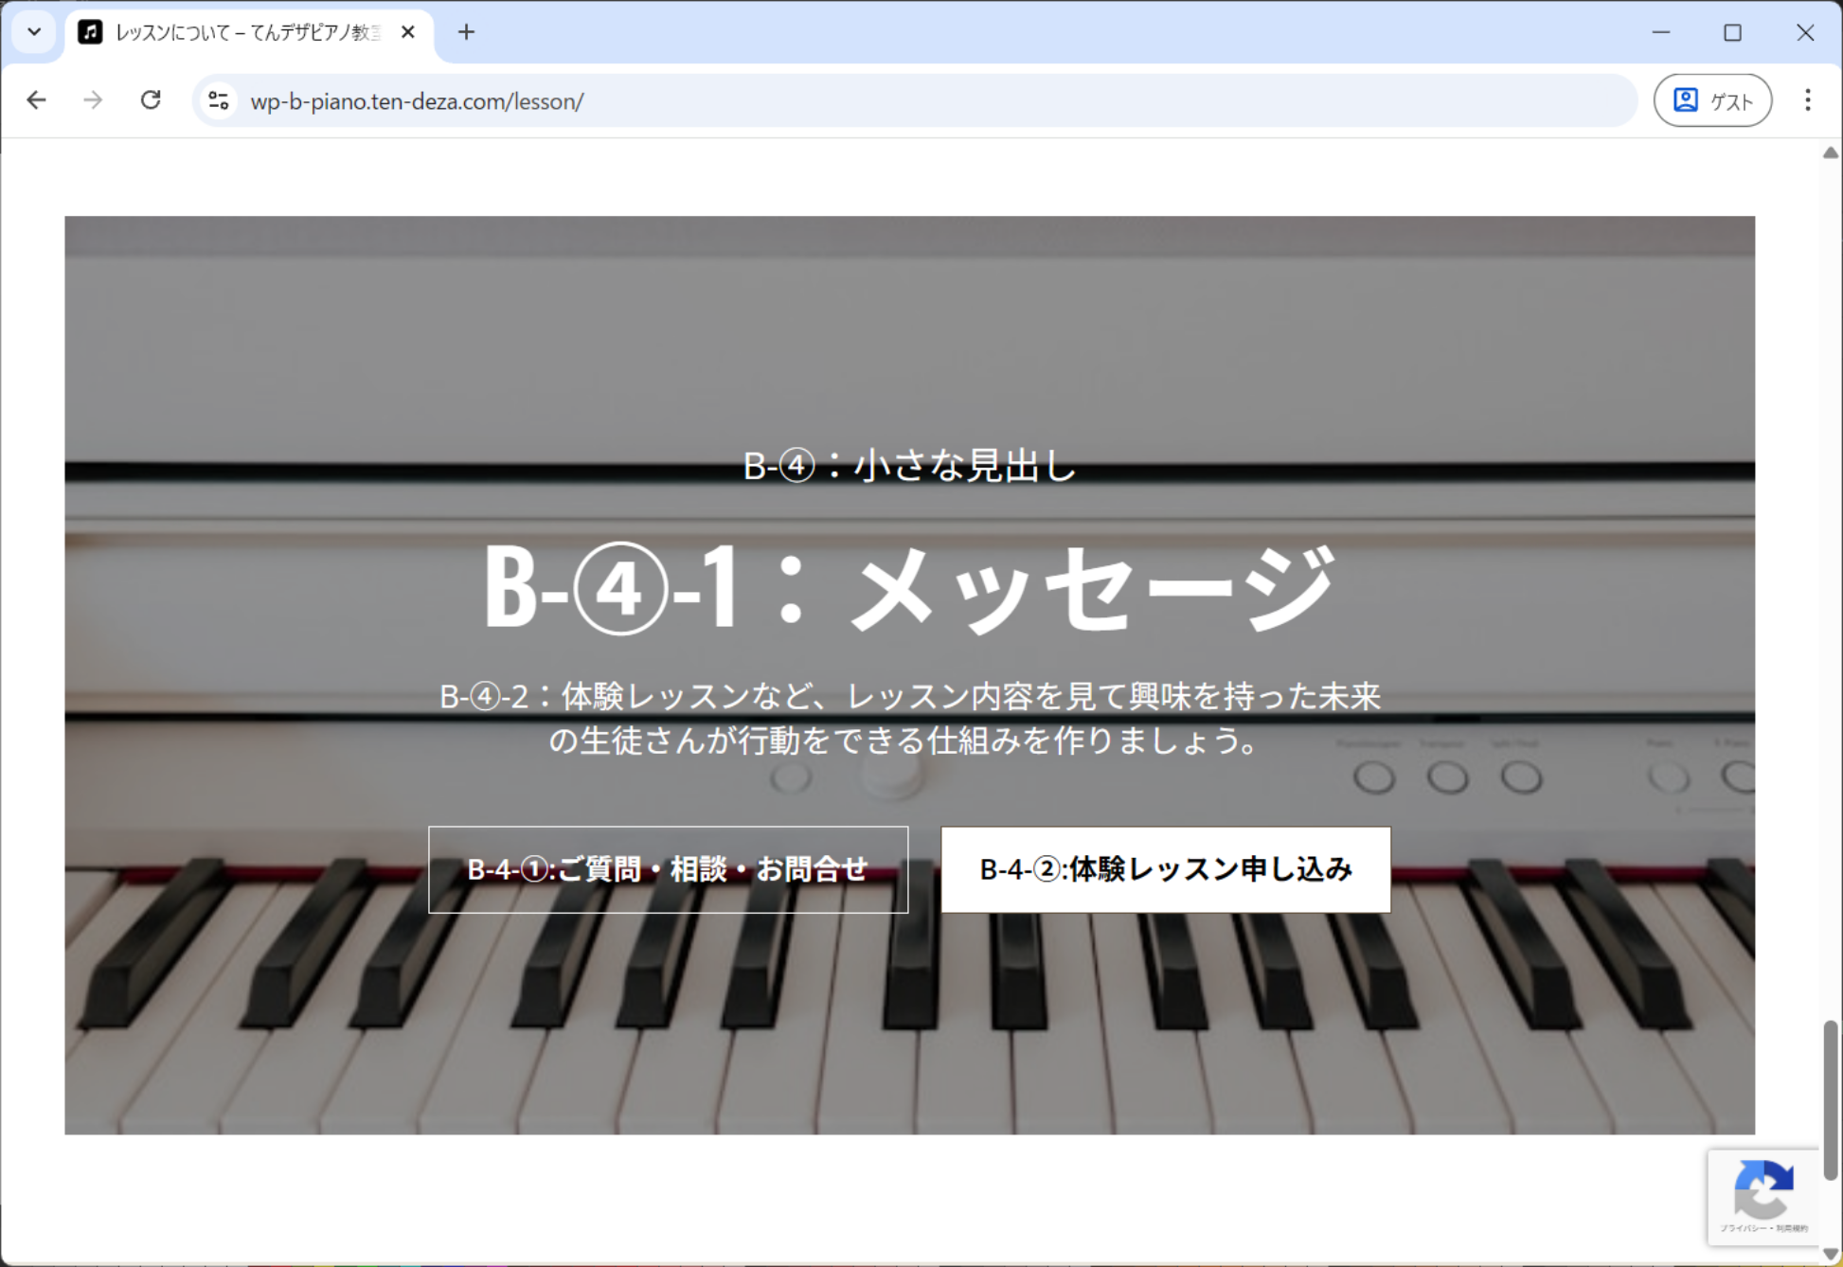Viewport: 1843px width, 1267px height.
Task: Open the Chrome three-dot menu
Action: coord(1807,100)
